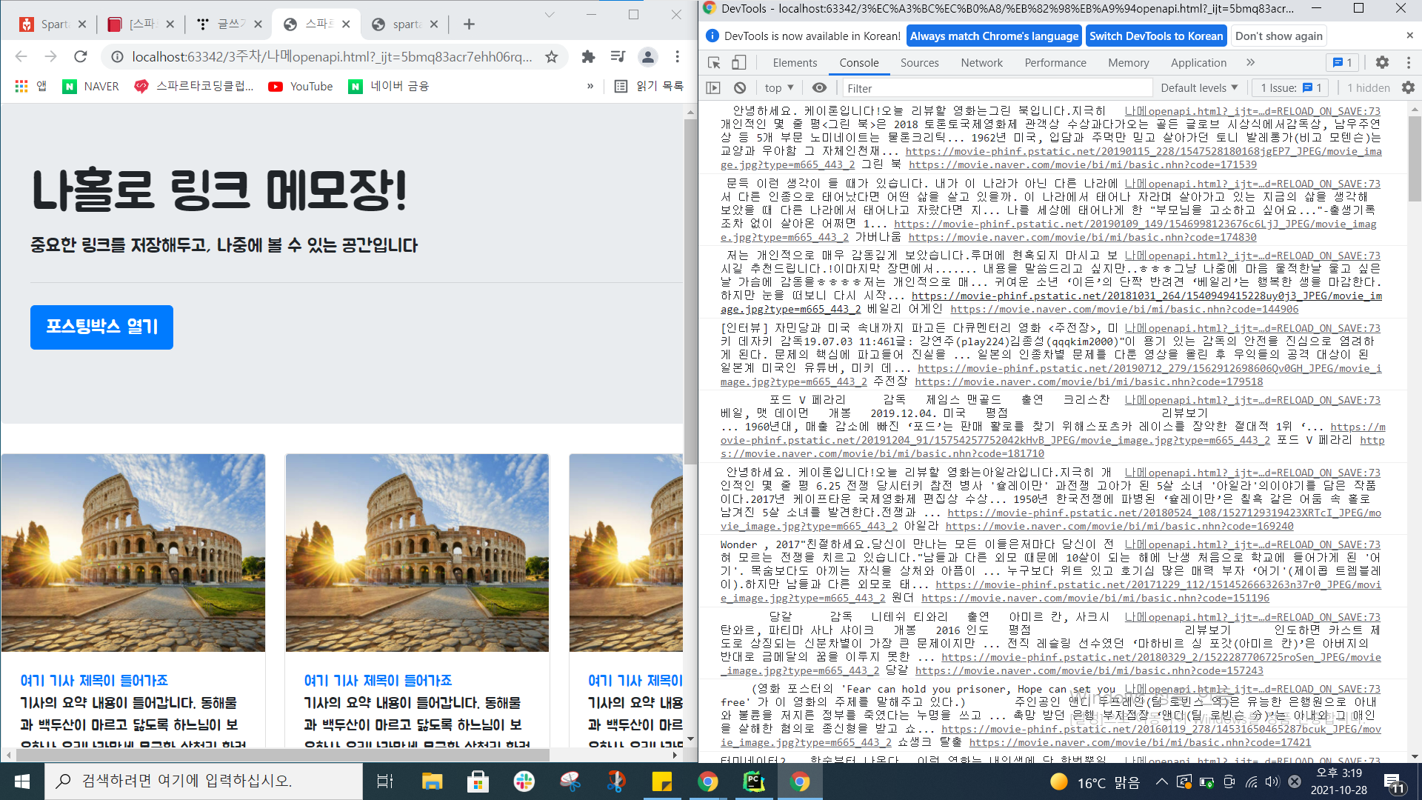This screenshot has height=800, width=1422.
Task: Show the console sidebar icon
Action: (x=713, y=87)
